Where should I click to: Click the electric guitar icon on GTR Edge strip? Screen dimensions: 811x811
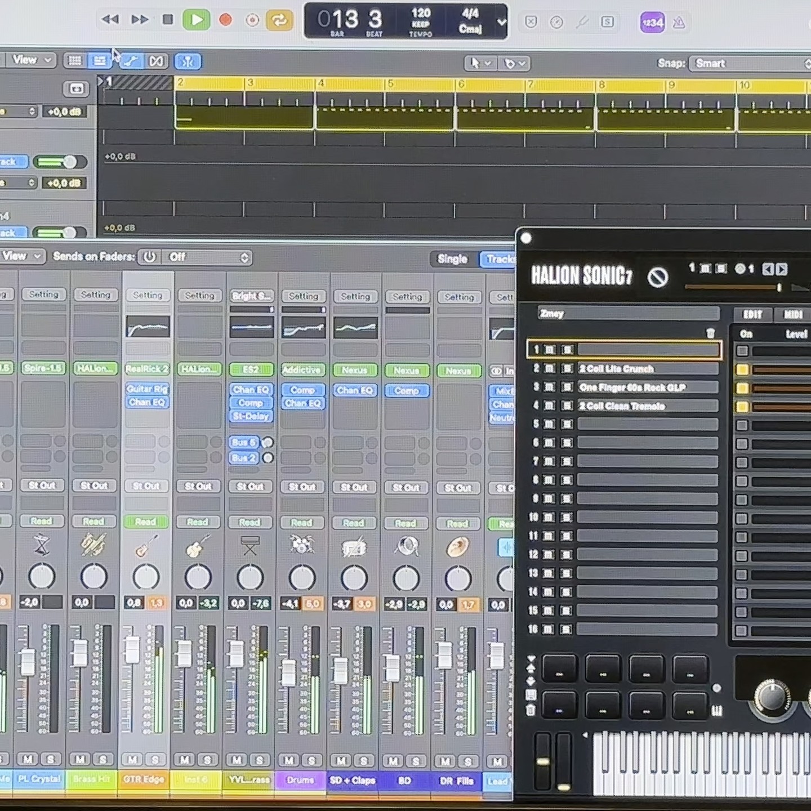(146, 545)
